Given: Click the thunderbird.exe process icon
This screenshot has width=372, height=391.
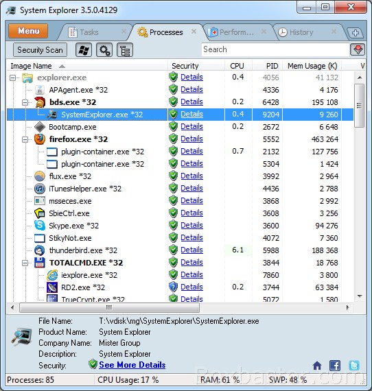Looking at the screenshot, I should point(40,250).
